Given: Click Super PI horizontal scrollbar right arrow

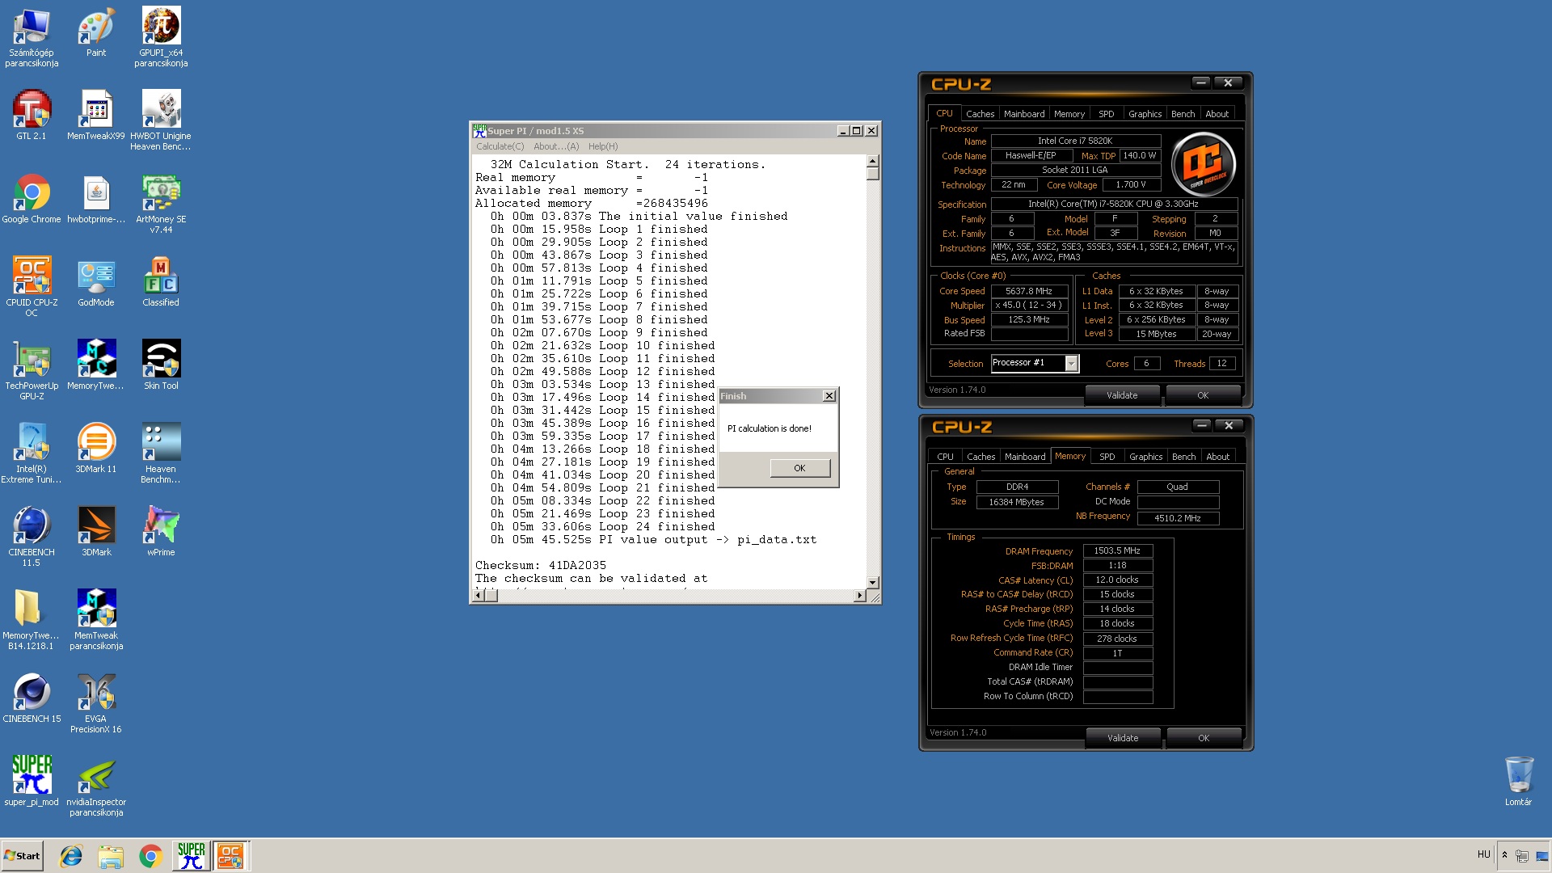Looking at the screenshot, I should 859,596.
